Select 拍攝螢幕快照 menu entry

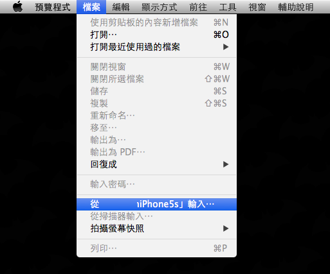(x=156, y=228)
